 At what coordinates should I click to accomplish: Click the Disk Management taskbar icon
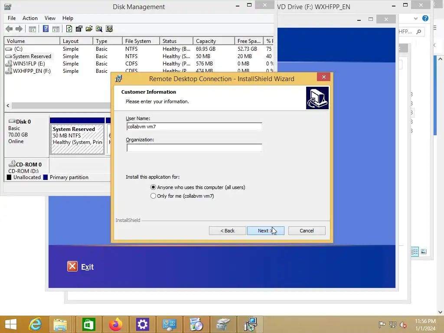click(223, 324)
